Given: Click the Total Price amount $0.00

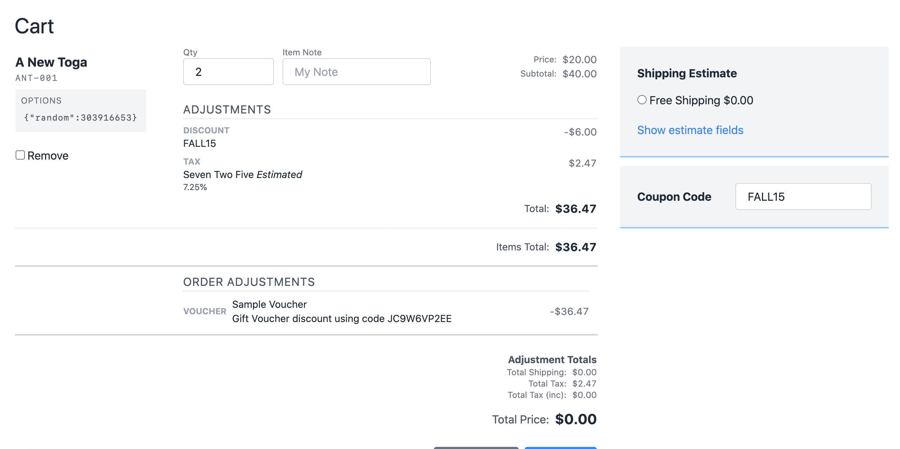Looking at the screenshot, I should [576, 419].
